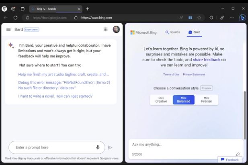Click the 0/2000 character counter
Screen dimensions: 248x165
[137, 155]
